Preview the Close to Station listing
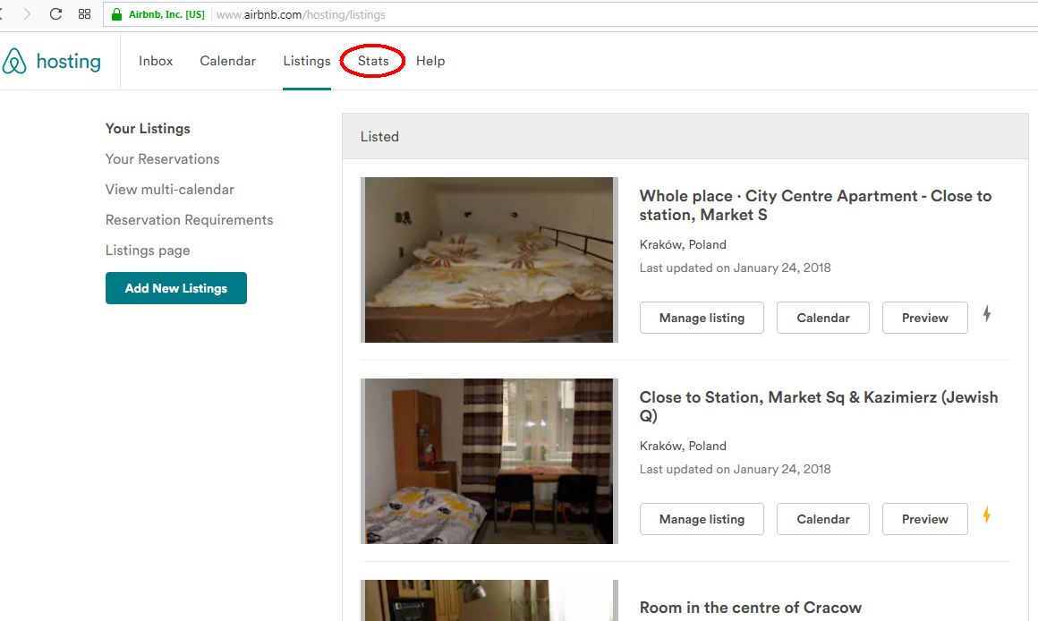Screen dimensions: 1038x621 (924, 518)
